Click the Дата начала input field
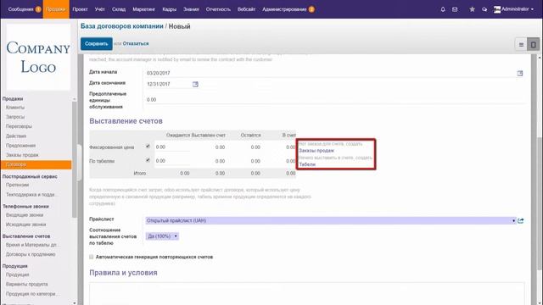543x305 pixels. click(x=331, y=74)
